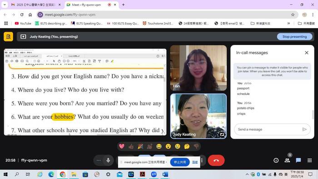
Task: Send the clapping hands reaction
Action: click(149, 146)
